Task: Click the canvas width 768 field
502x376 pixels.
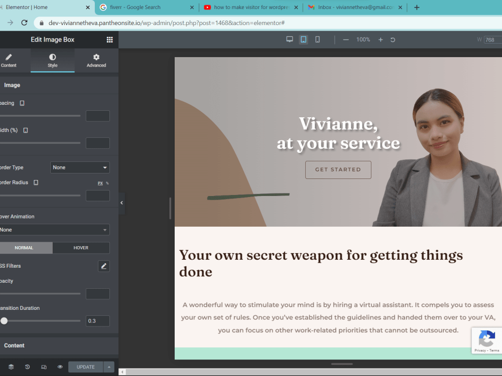Action: (x=493, y=40)
